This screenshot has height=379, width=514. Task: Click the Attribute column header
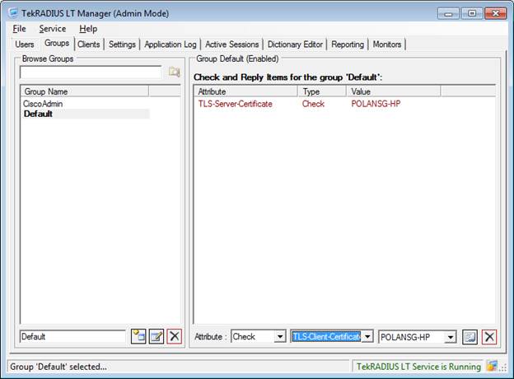245,91
